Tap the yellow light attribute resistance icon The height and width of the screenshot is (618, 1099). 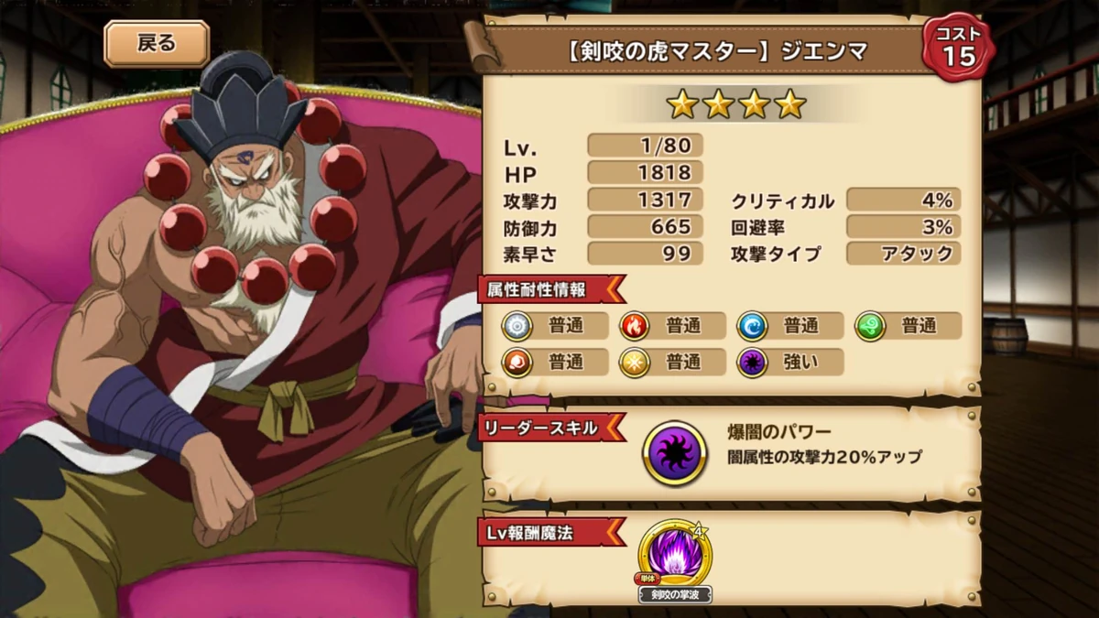[635, 362]
